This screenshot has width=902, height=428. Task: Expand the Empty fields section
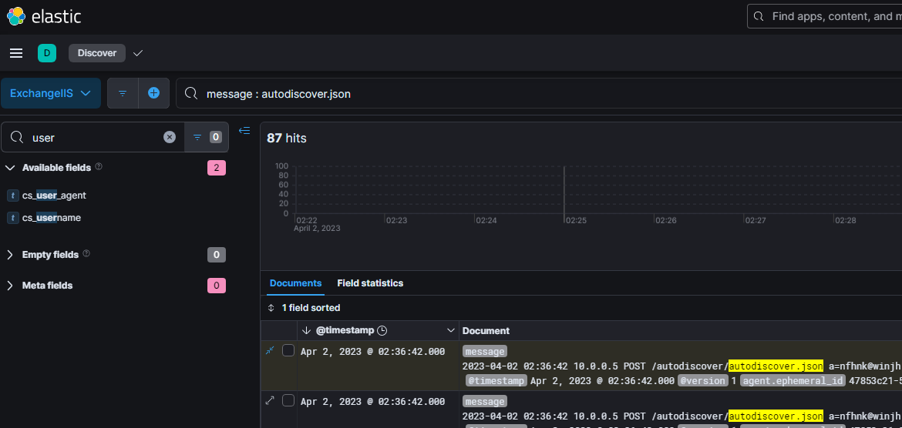pos(10,255)
